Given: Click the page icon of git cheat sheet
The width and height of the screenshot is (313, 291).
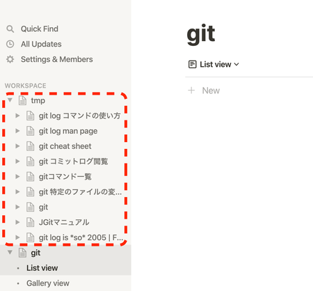Looking at the screenshot, I should [x=30, y=146].
